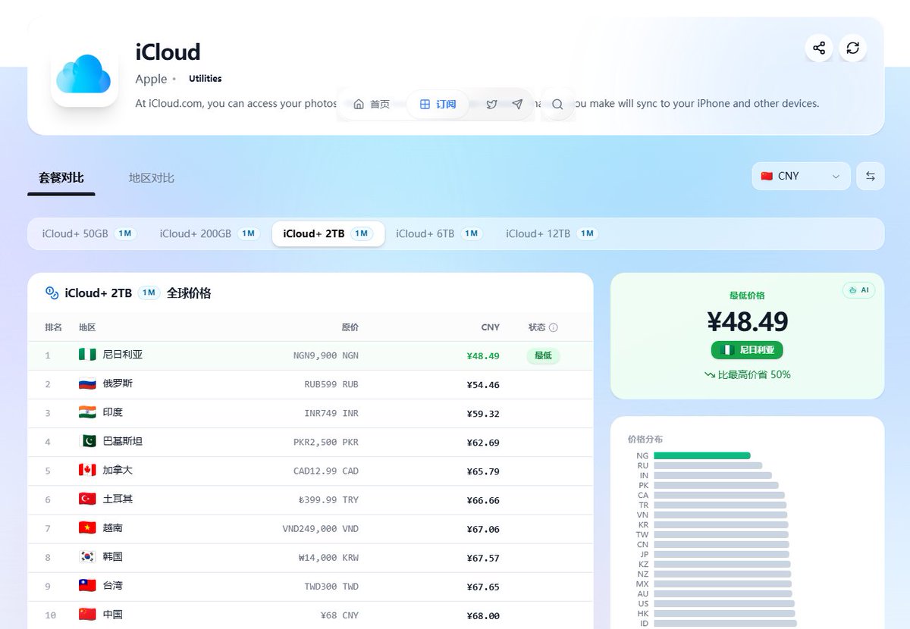This screenshot has width=910, height=629.
Task: Select the iCloud+ 12TB plan
Action: point(553,233)
